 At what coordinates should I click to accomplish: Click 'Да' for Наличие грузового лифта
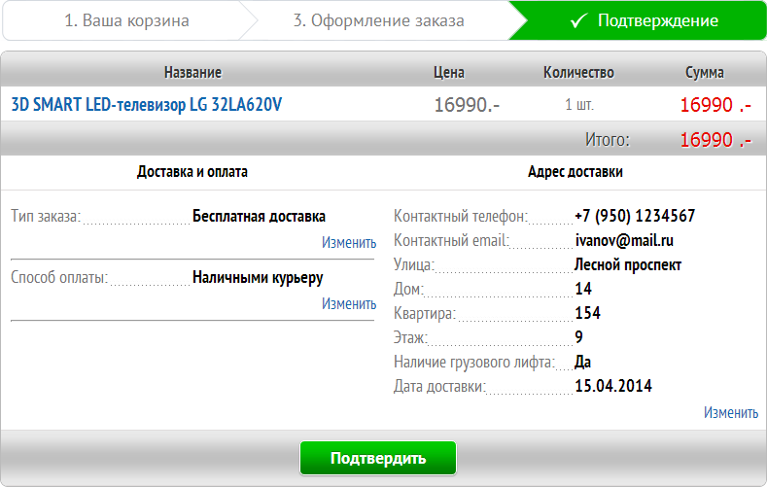coord(582,362)
